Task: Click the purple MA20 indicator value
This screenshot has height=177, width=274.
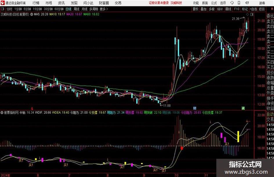Action: tap(74, 14)
